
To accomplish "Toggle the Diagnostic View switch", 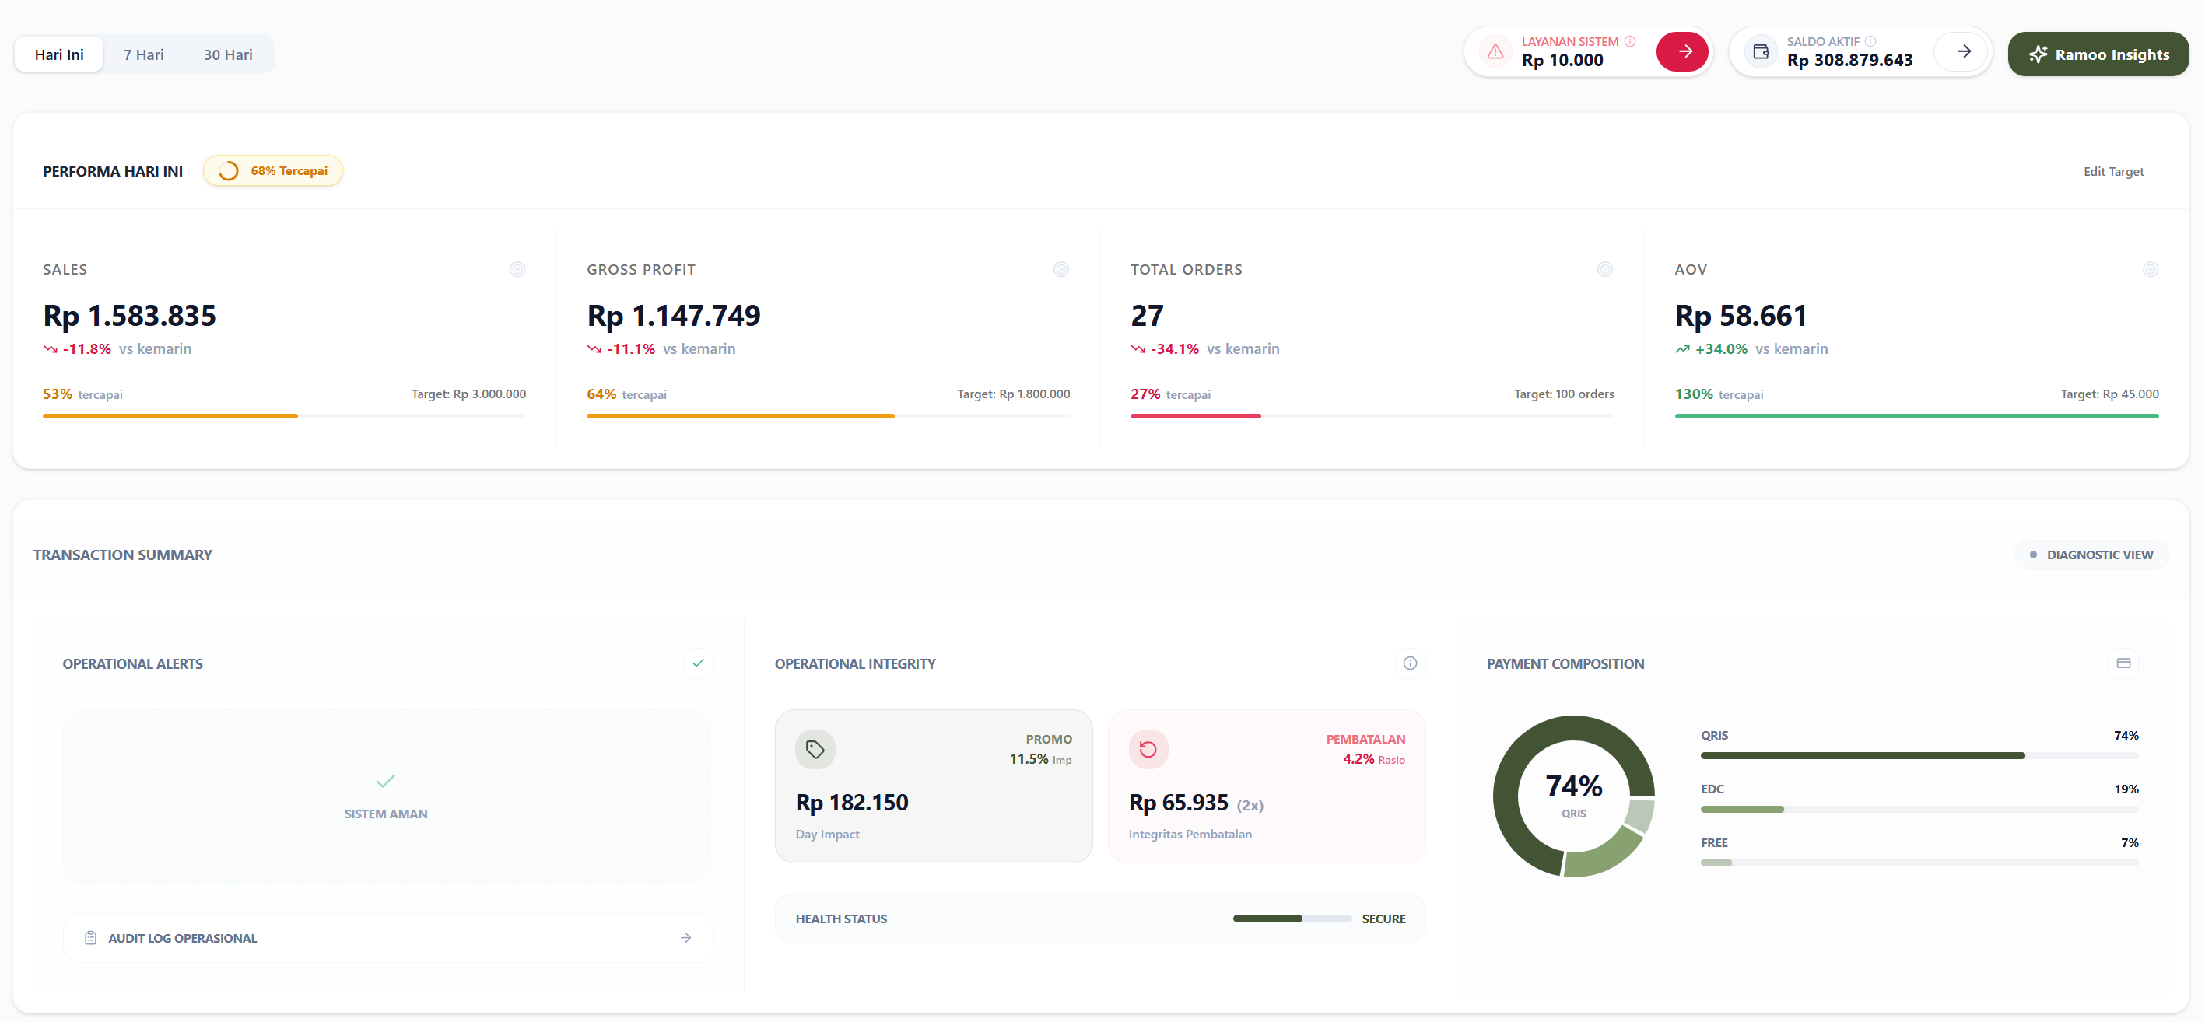I will (2091, 555).
